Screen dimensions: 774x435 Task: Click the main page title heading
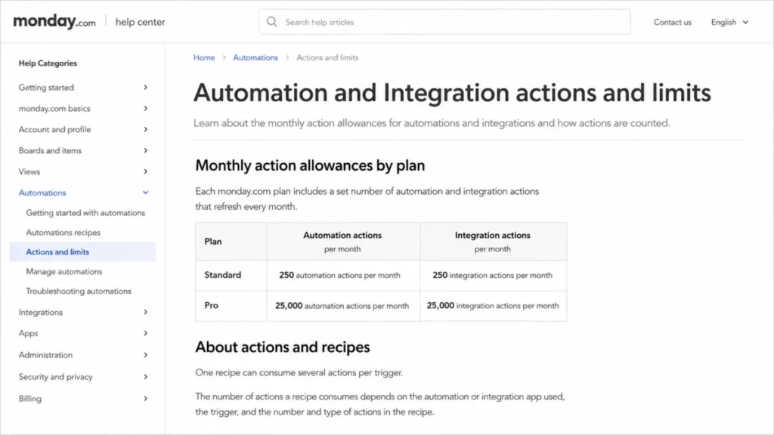(x=452, y=93)
